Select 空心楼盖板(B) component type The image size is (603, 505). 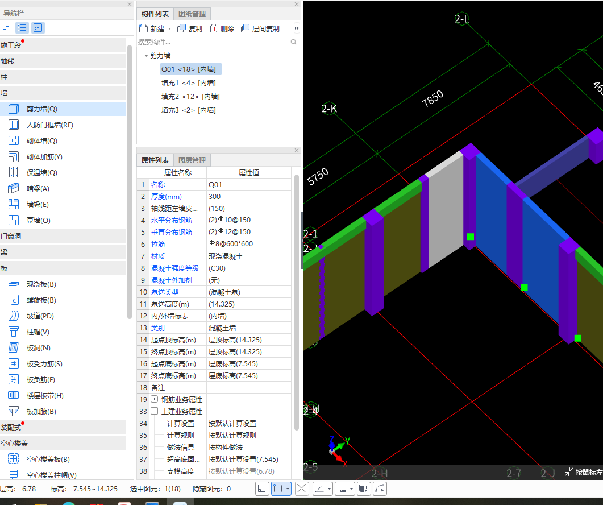click(48, 459)
